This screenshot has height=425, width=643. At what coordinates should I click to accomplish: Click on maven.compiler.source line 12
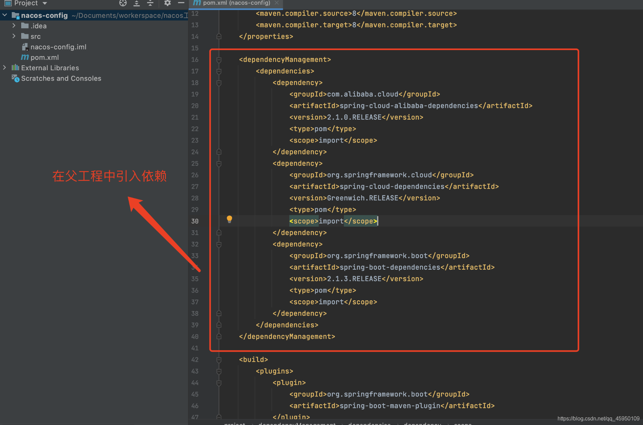[356, 13]
